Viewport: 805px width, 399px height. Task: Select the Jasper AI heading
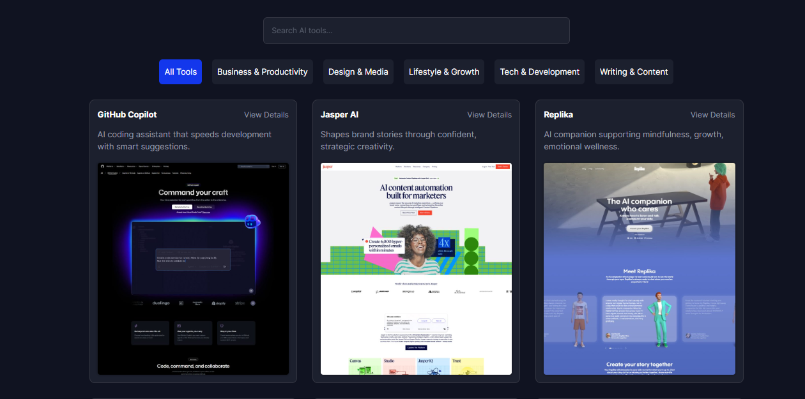pos(339,115)
